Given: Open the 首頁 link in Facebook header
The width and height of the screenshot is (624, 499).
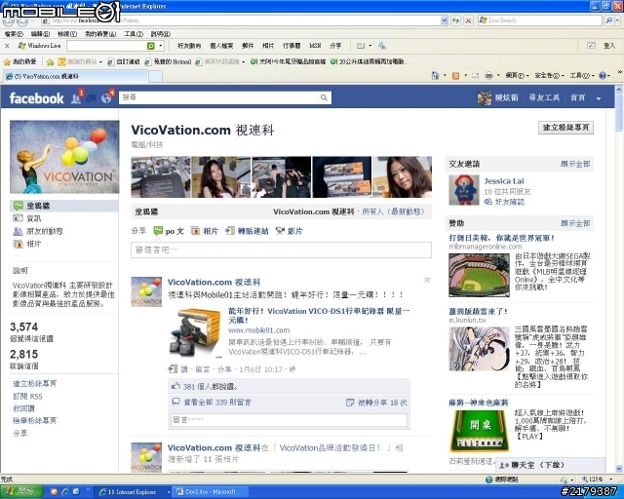Looking at the screenshot, I should (x=577, y=97).
